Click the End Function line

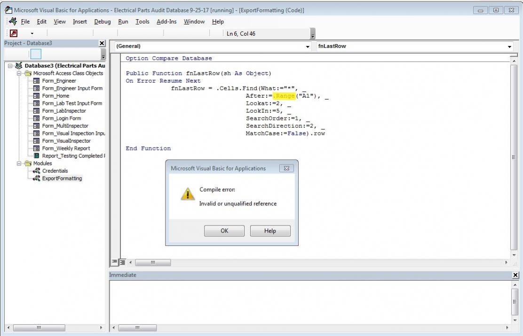click(x=148, y=148)
